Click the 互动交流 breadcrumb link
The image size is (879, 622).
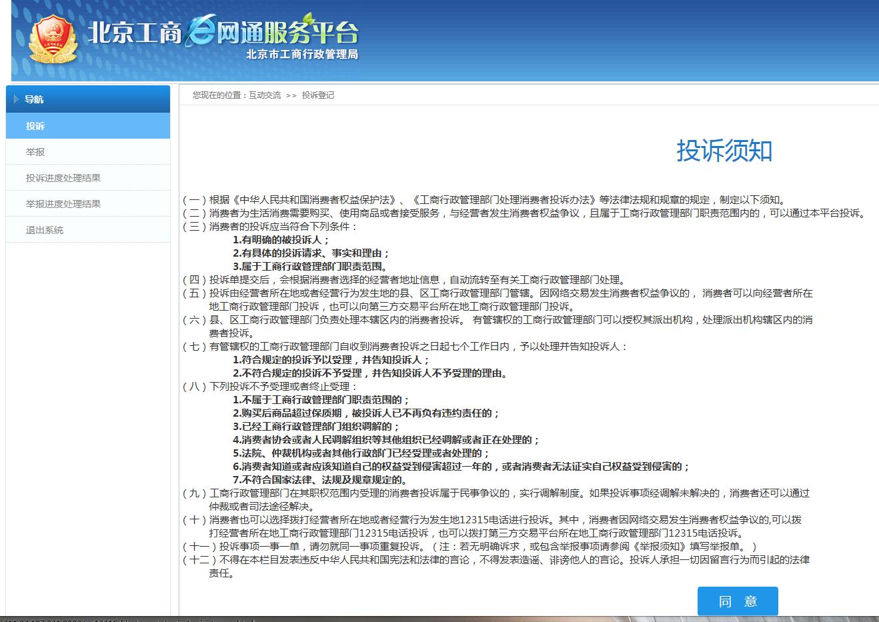click(266, 95)
